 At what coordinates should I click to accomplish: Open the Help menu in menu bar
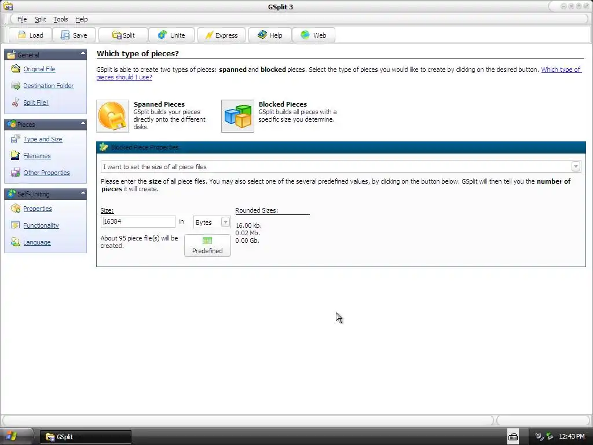[x=81, y=19]
